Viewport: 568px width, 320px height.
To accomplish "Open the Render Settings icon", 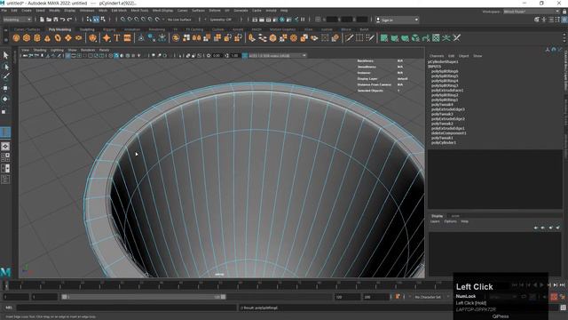I will (x=275, y=20).
